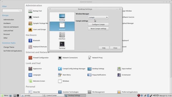Jump to Internet and Network group
Image resolution: width=172 pixels, height=97 pixels.
(x=11, y=27)
